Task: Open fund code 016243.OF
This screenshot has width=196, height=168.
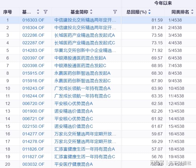Action: tap(33, 89)
